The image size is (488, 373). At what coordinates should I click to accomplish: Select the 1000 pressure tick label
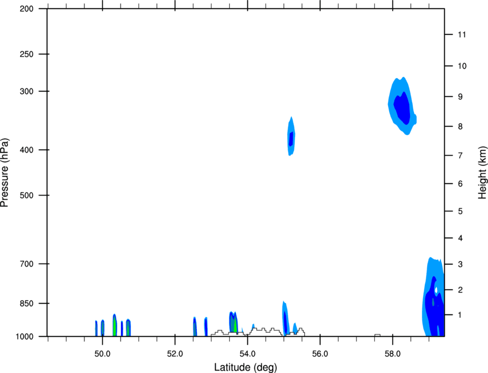[25, 337]
